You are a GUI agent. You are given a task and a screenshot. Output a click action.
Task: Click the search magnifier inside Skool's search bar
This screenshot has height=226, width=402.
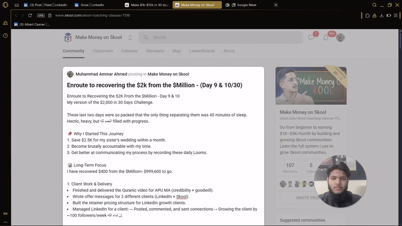click(146, 37)
